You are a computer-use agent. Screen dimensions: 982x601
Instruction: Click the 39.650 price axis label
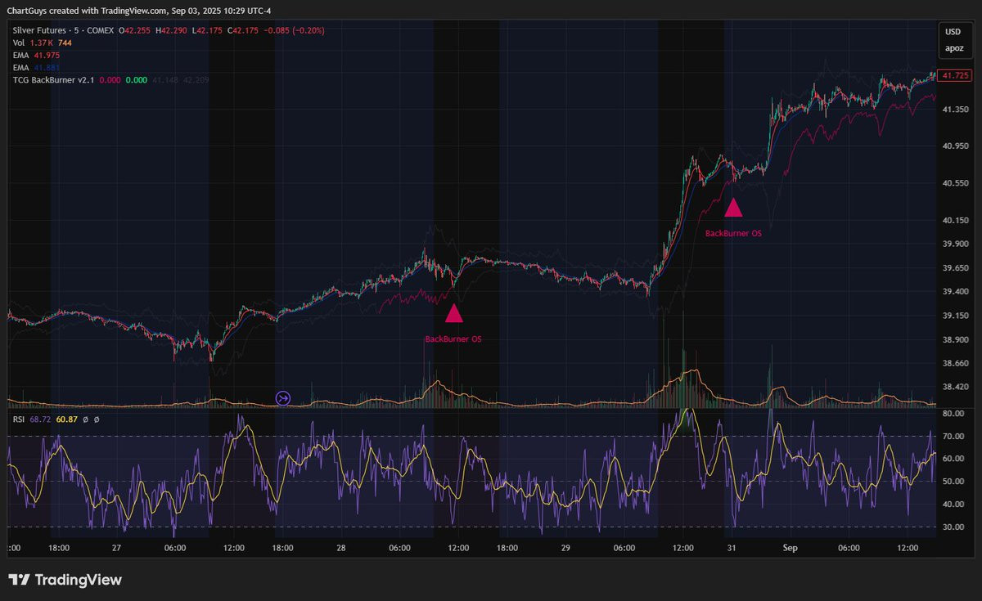pyautogui.click(x=954, y=267)
